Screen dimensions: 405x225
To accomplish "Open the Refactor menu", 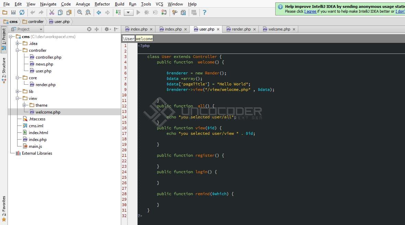I will point(102,4).
